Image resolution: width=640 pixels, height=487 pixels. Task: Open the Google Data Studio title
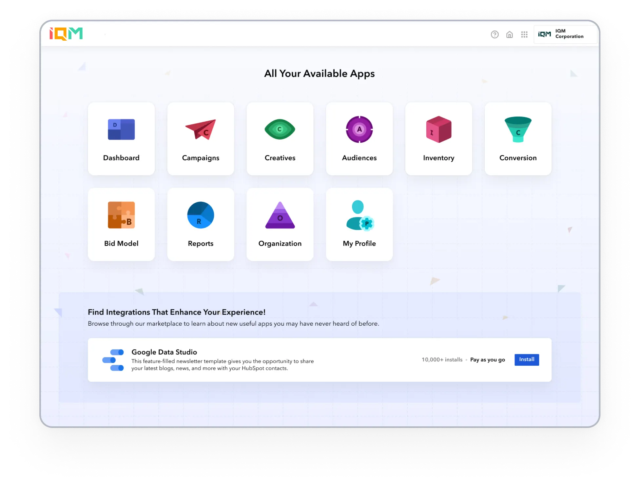click(164, 352)
